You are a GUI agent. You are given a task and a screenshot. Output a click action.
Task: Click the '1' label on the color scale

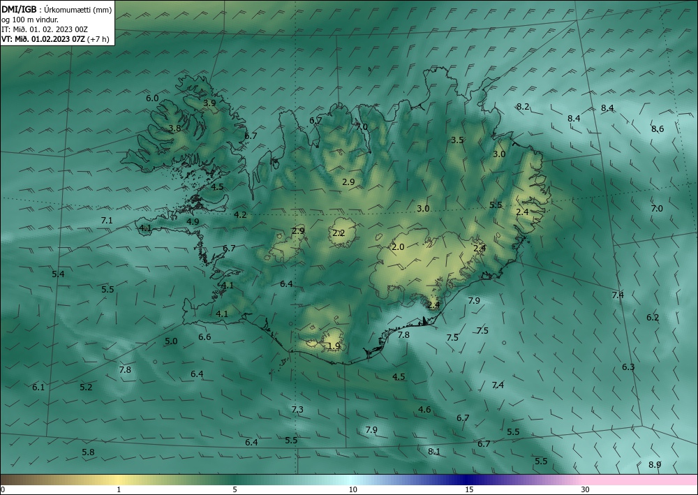pyautogui.click(x=119, y=490)
